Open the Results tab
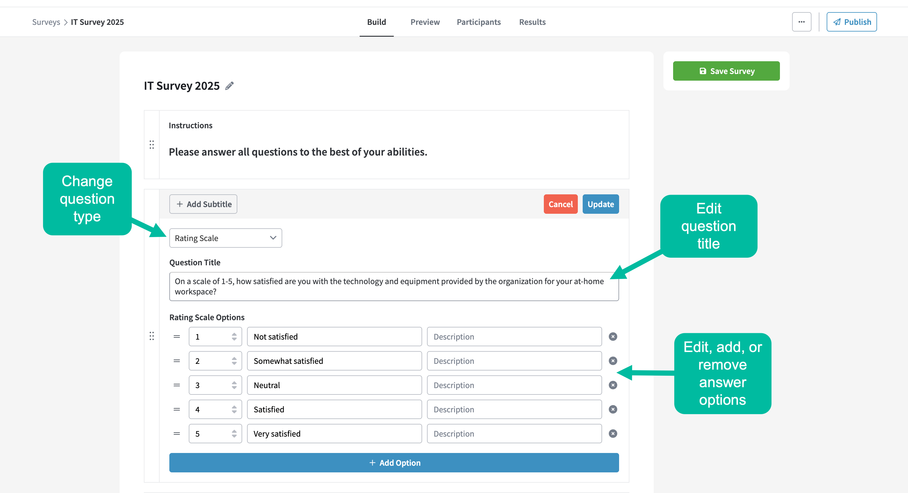The height and width of the screenshot is (493, 908). 532,22
